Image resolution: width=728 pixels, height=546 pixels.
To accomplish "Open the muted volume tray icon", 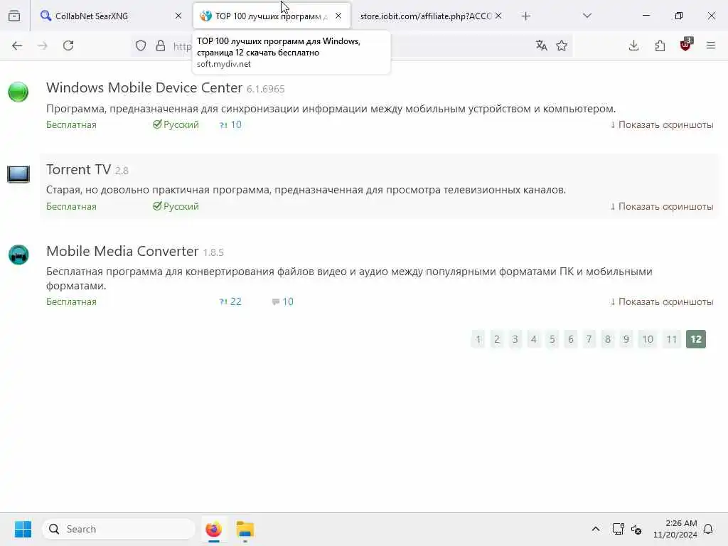I will 636,529.
